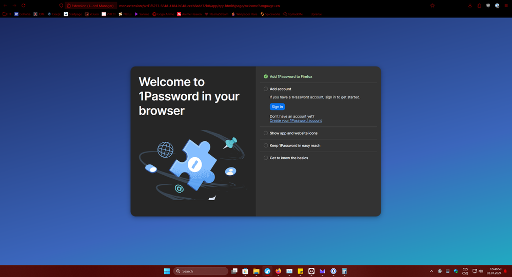Open the DeepL bookmark
The height and width of the screenshot is (277, 512).
54,14
